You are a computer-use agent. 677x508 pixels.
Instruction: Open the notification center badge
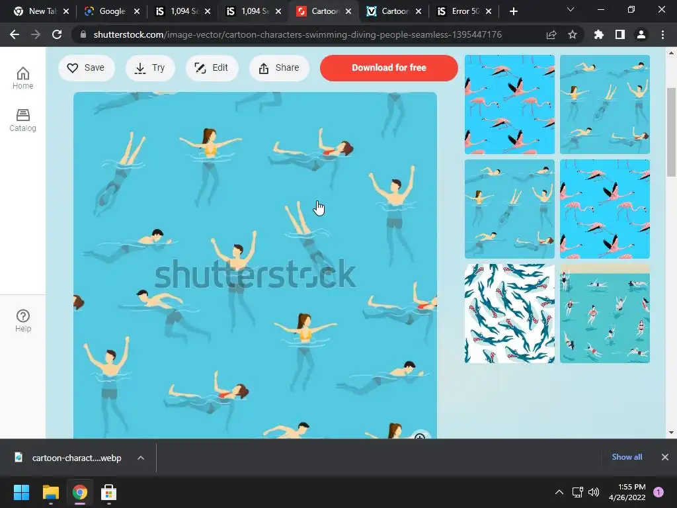click(658, 492)
